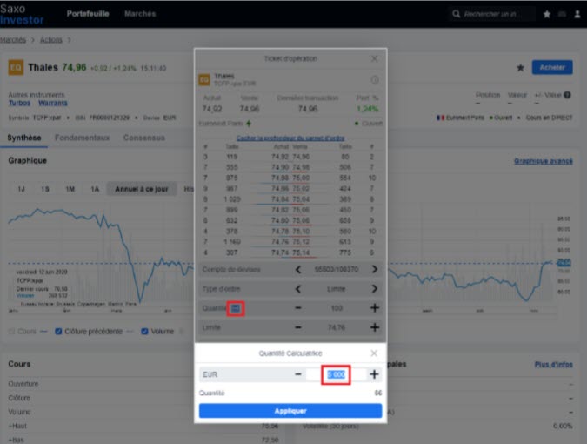The width and height of the screenshot is (587, 444).
Task: Close the Quantité Calculatrice panel
Action: (x=374, y=353)
